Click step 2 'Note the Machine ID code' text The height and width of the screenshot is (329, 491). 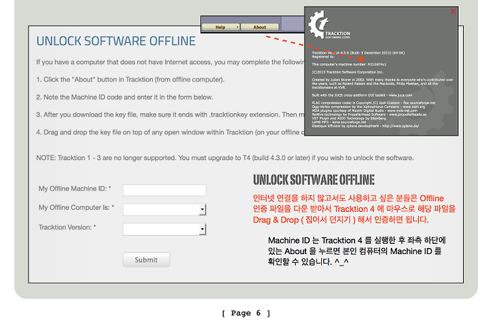124,97
